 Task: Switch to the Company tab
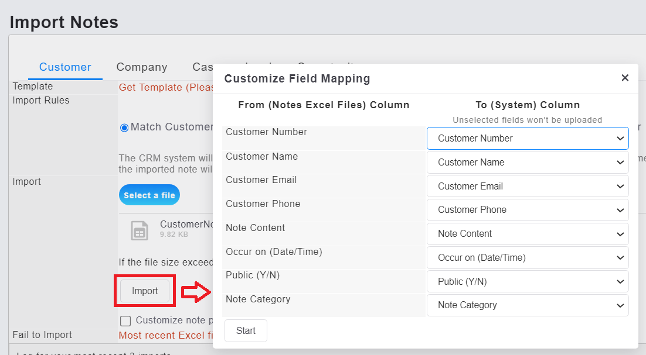[142, 67]
